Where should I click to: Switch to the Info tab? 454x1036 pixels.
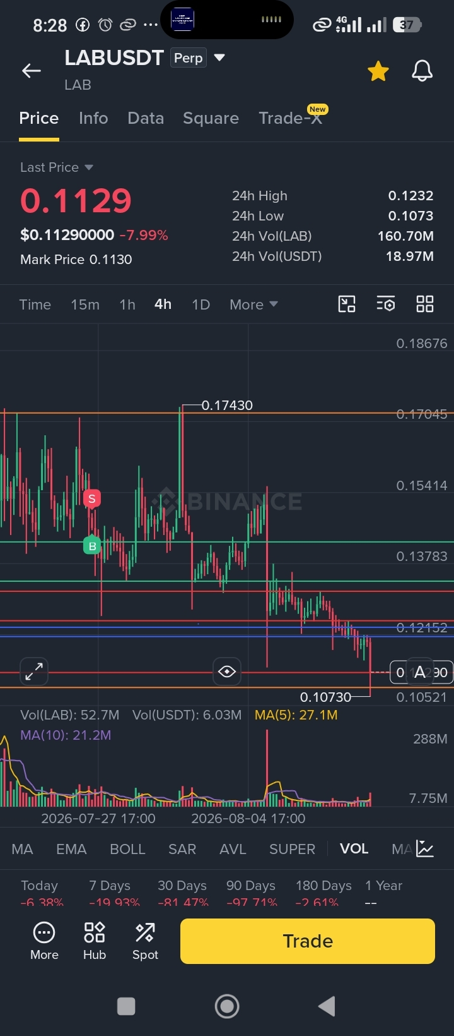point(93,118)
